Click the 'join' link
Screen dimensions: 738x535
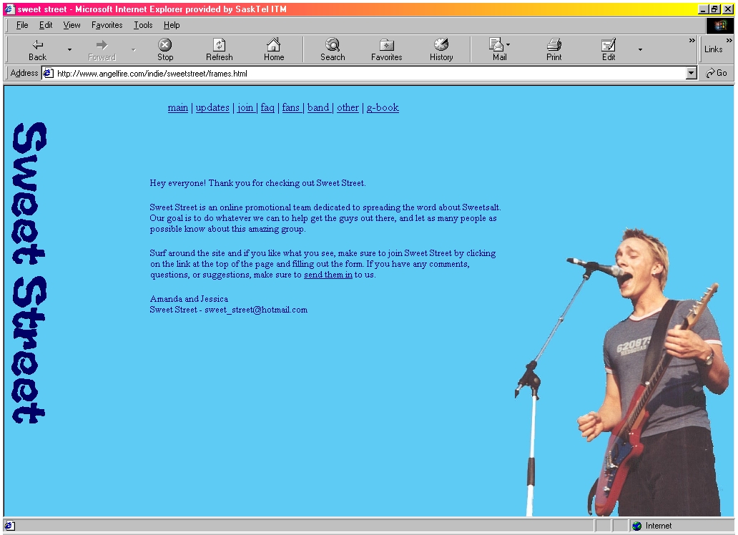click(x=245, y=108)
